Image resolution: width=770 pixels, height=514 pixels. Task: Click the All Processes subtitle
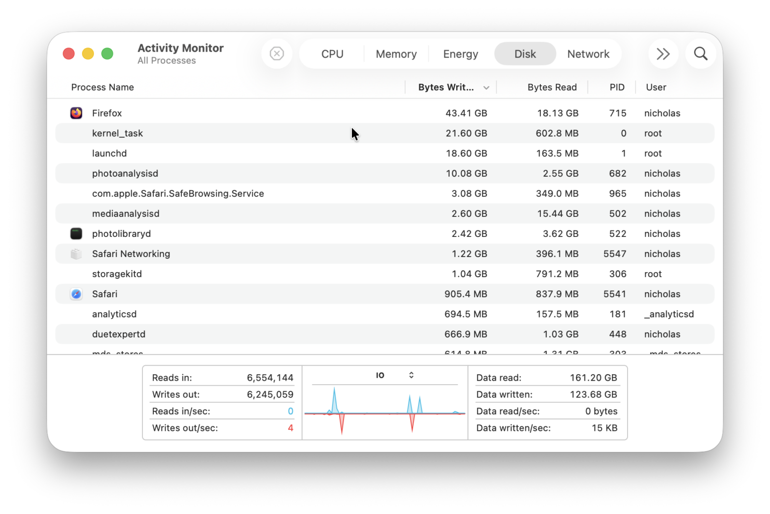tap(166, 61)
